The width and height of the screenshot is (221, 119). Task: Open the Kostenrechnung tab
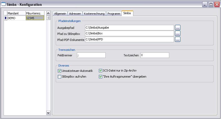pyautogui.click(x=94, y=14)
